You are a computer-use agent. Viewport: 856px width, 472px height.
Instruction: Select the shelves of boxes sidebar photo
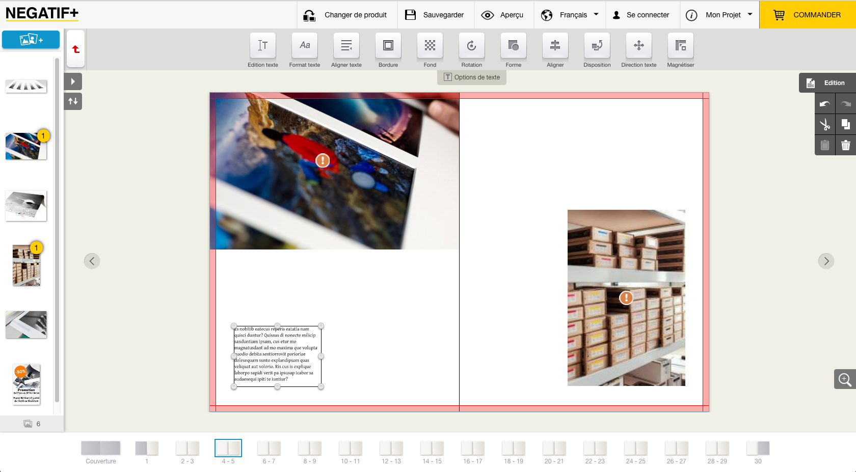[26, 265]
